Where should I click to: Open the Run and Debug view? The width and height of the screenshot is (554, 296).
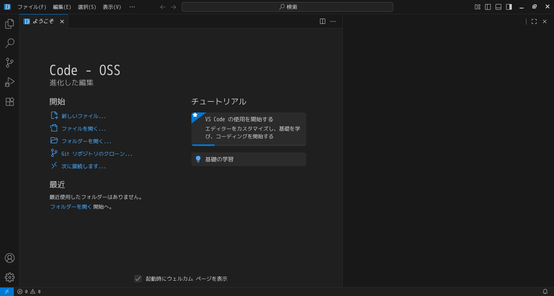(x=10, y=82)
